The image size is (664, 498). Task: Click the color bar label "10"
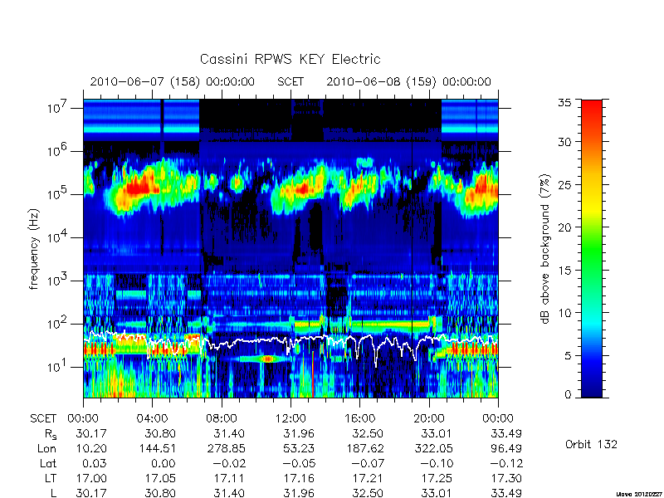point(567,313)
